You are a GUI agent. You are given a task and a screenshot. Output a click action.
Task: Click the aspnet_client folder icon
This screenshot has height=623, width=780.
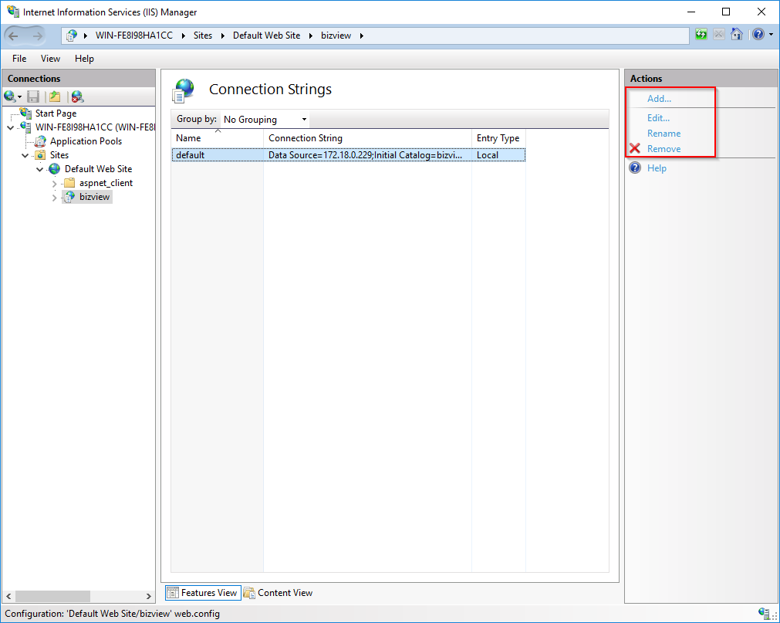pyautogui.click(x=69, y=183)
